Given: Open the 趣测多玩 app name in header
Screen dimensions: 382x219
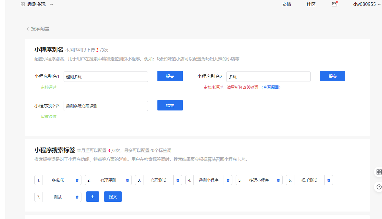Looking at the screenshot, I should [x=37, y=4].
